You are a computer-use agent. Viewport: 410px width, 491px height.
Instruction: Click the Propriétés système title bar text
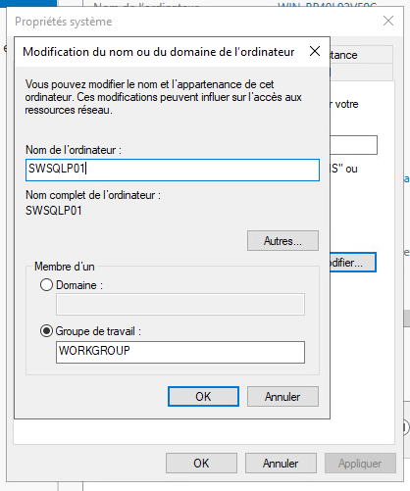coord(64,22)
